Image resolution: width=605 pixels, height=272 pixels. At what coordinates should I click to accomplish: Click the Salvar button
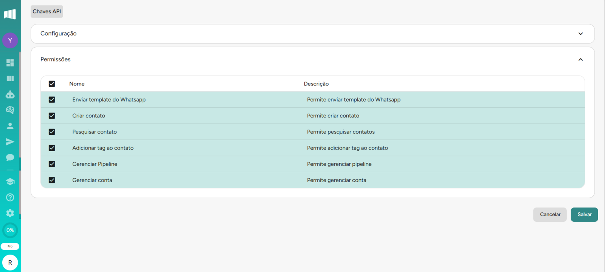pos(584,215)
